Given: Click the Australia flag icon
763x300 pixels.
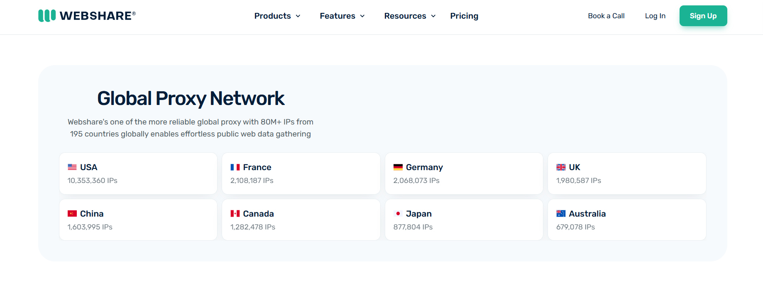Looking at the screenshot, I should [561, 214].
